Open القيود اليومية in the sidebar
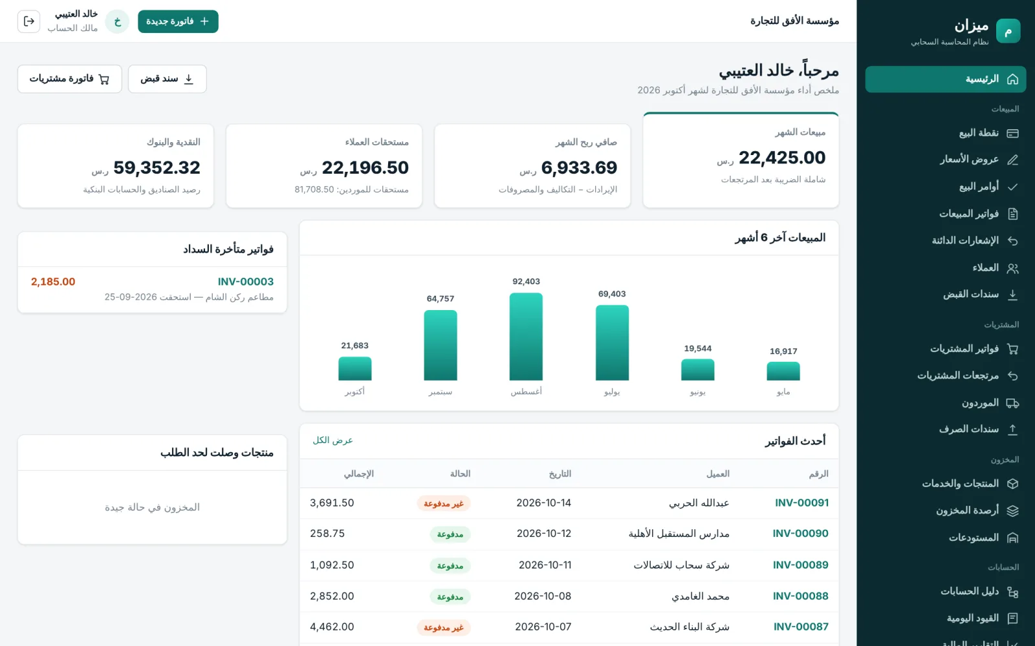The height and width of the screenshot is (646, 1035). pos(945,619)
